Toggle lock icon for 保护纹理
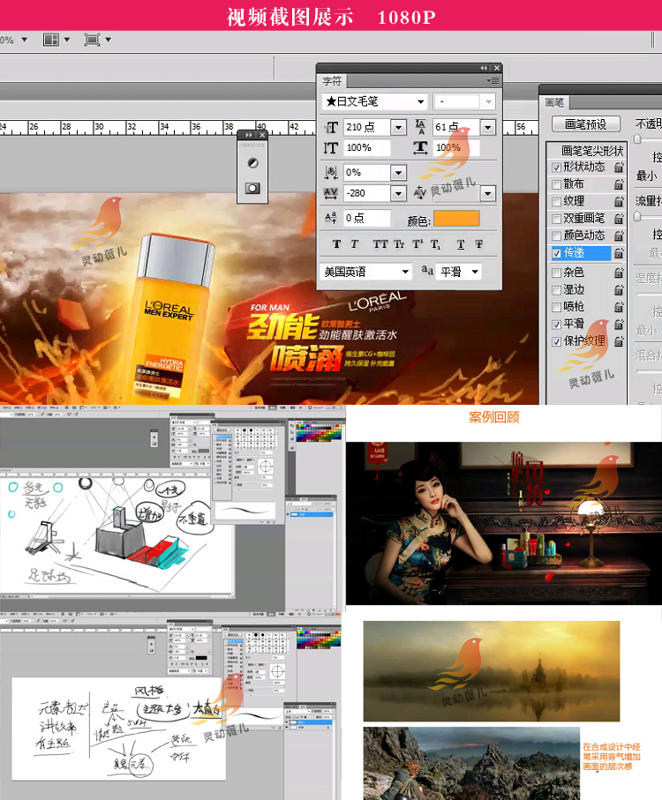This screenshot has height=800, width=662. pyautogui.click(x=619, y=340)
